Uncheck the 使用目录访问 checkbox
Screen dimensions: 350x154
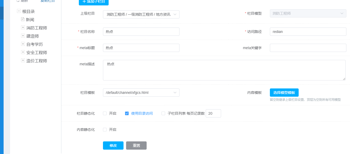127,113
